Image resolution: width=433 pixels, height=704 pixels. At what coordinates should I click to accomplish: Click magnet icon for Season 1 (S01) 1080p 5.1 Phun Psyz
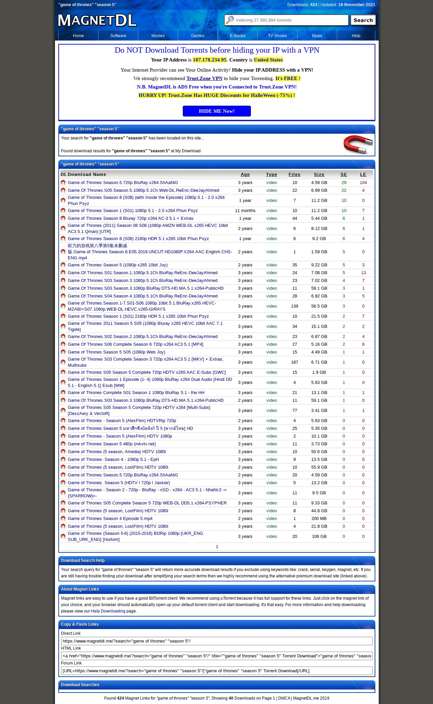point(63,211)
